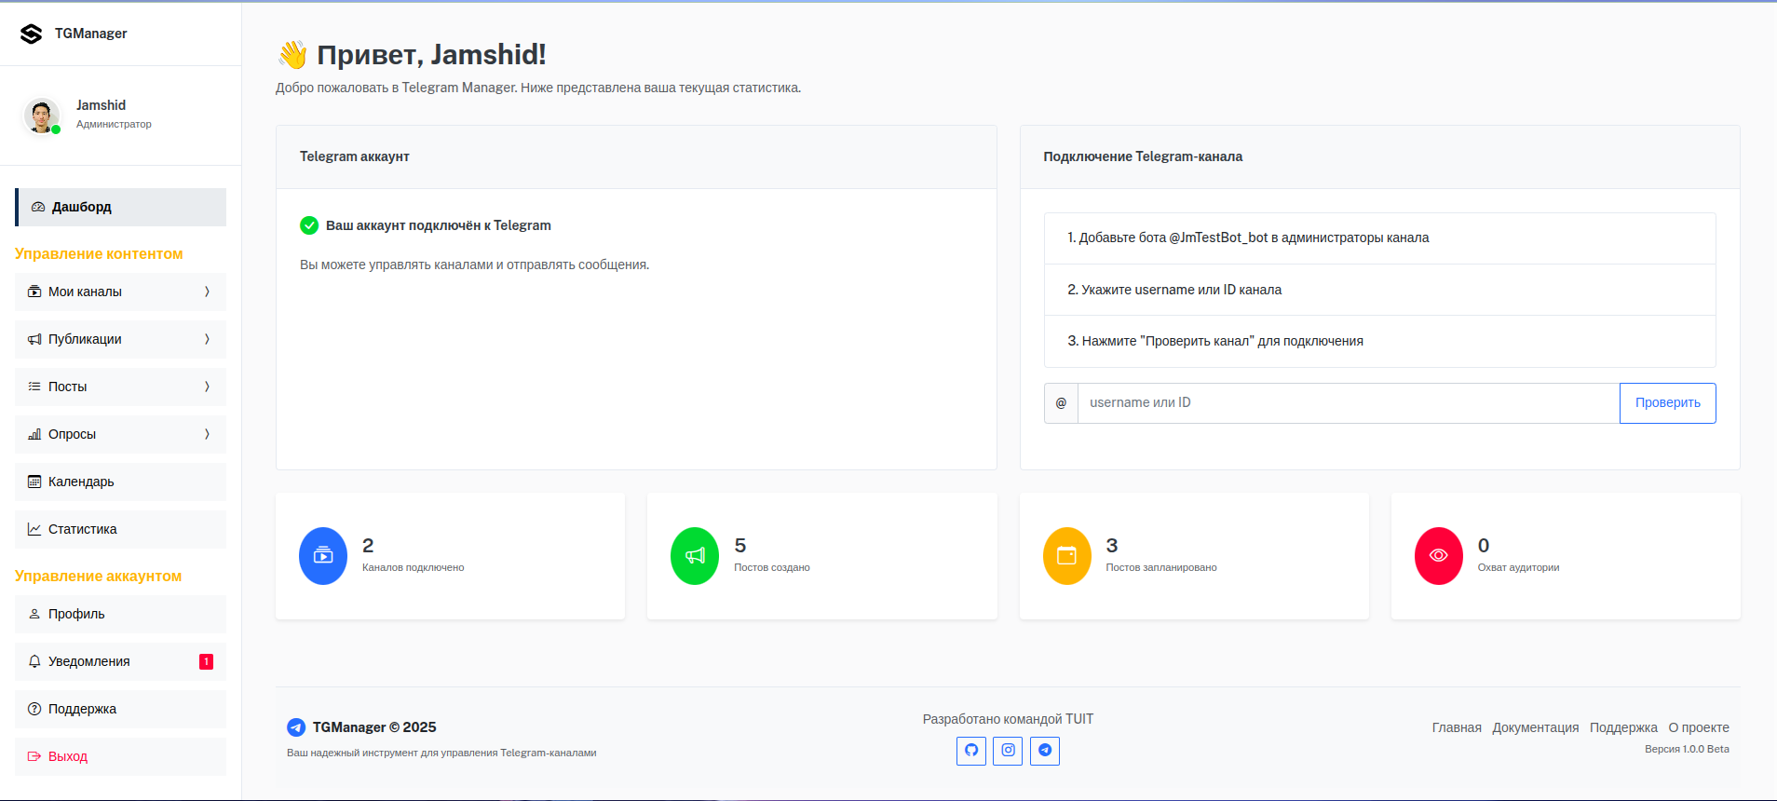The image size is (1777, 801).
Task: Expand Мои каналы submenu chevron
Action: click(x=207, y=292)
